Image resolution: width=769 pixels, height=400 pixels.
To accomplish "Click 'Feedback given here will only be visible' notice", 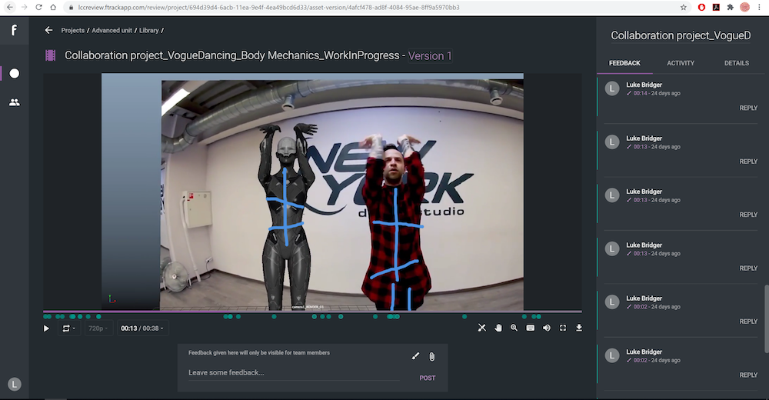I will click(259, 352).
